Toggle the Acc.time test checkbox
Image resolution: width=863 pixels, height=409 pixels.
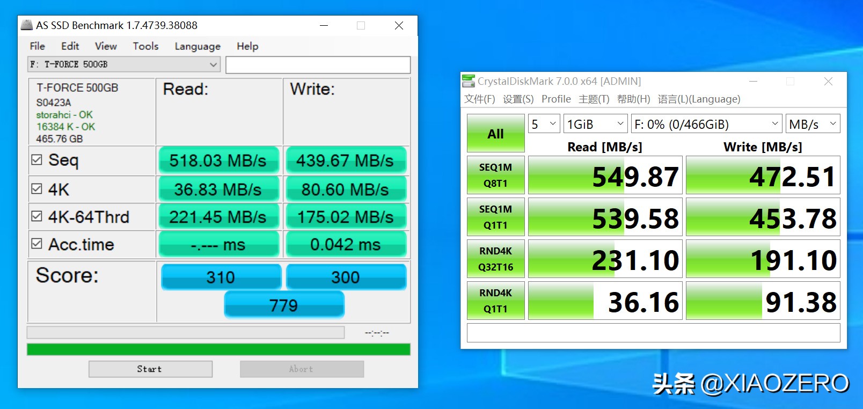(x=36, y=244)
